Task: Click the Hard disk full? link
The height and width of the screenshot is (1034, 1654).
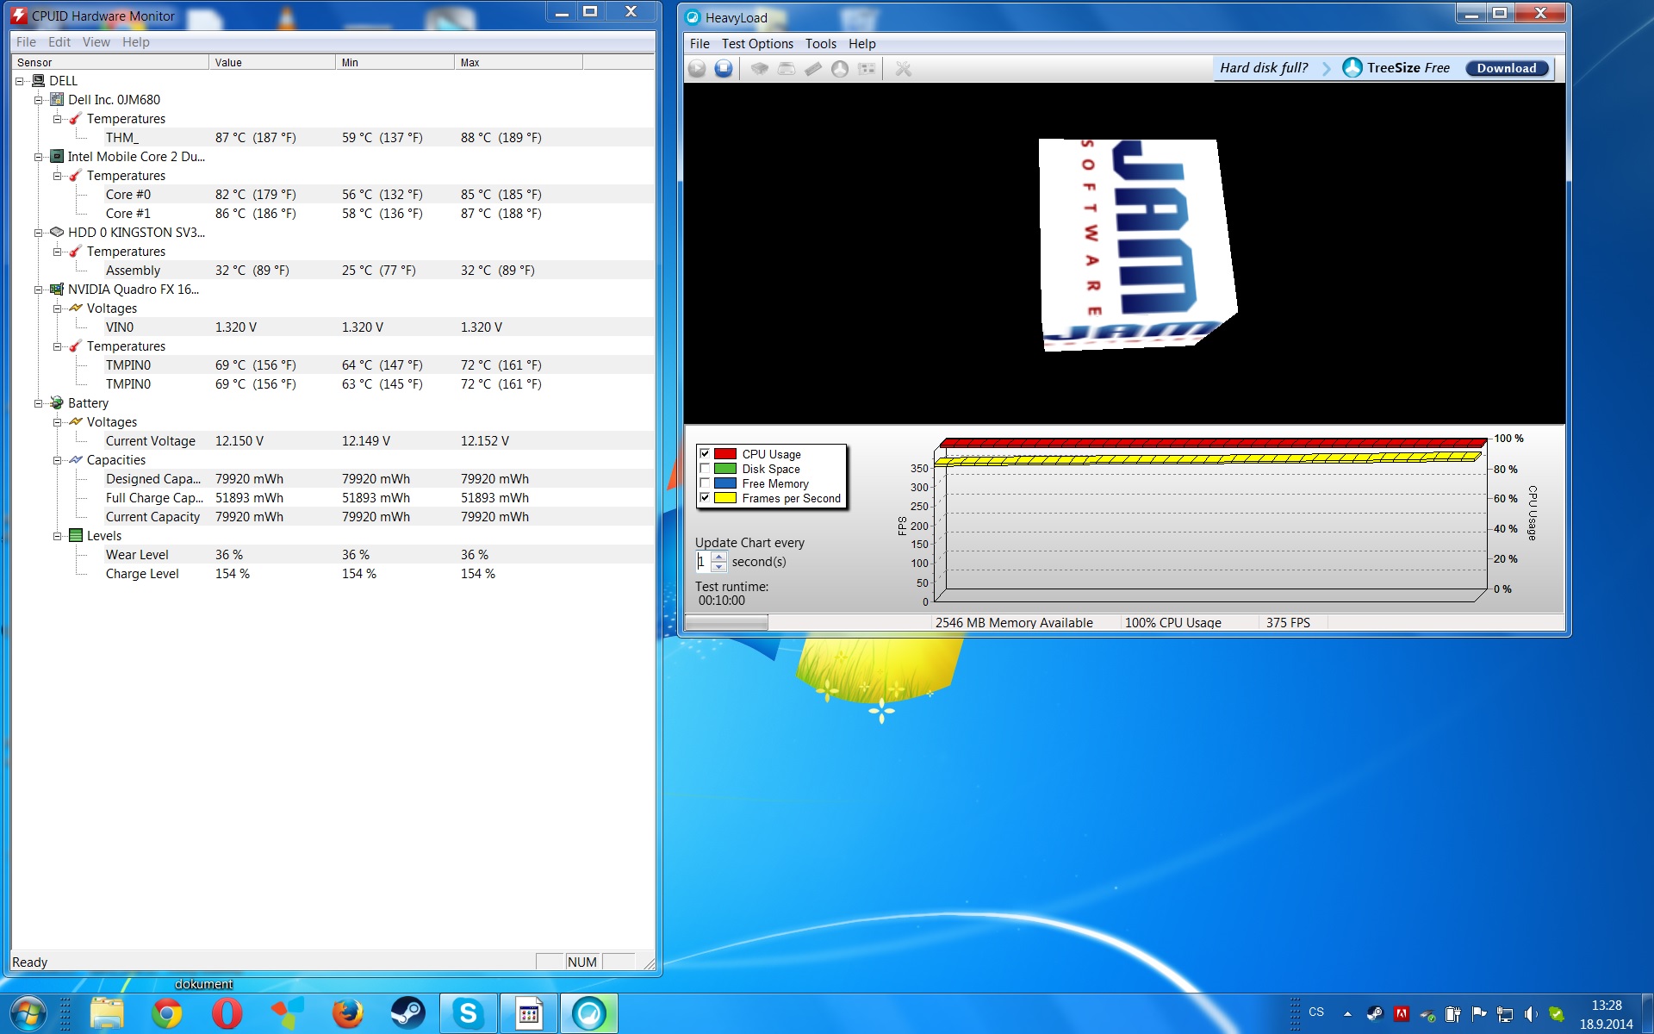Action: click(x=1263, y=68)
